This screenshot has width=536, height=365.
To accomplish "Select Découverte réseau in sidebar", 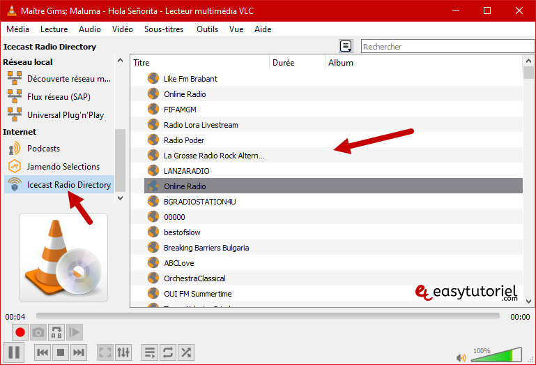I will [59, 78].
